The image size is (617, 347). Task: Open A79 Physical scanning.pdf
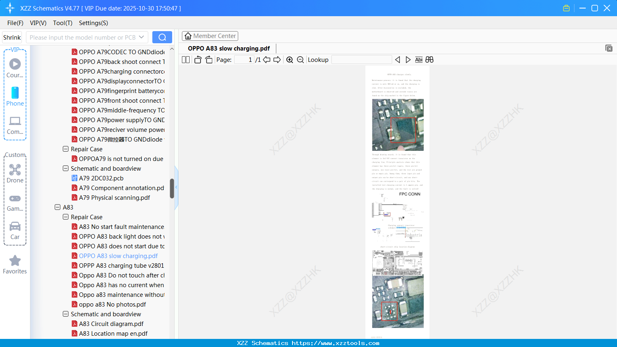[x=111, y=198]
